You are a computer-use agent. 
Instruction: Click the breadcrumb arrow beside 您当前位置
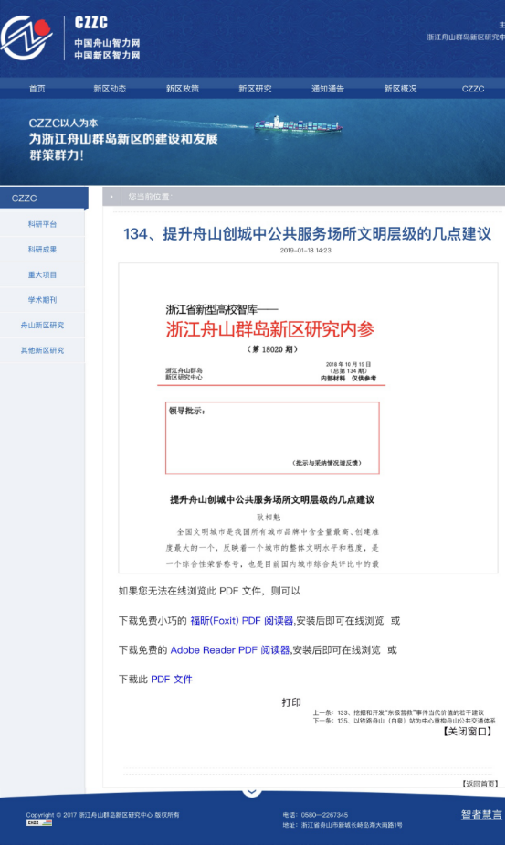pyautogui.click(x=111, y=197)
